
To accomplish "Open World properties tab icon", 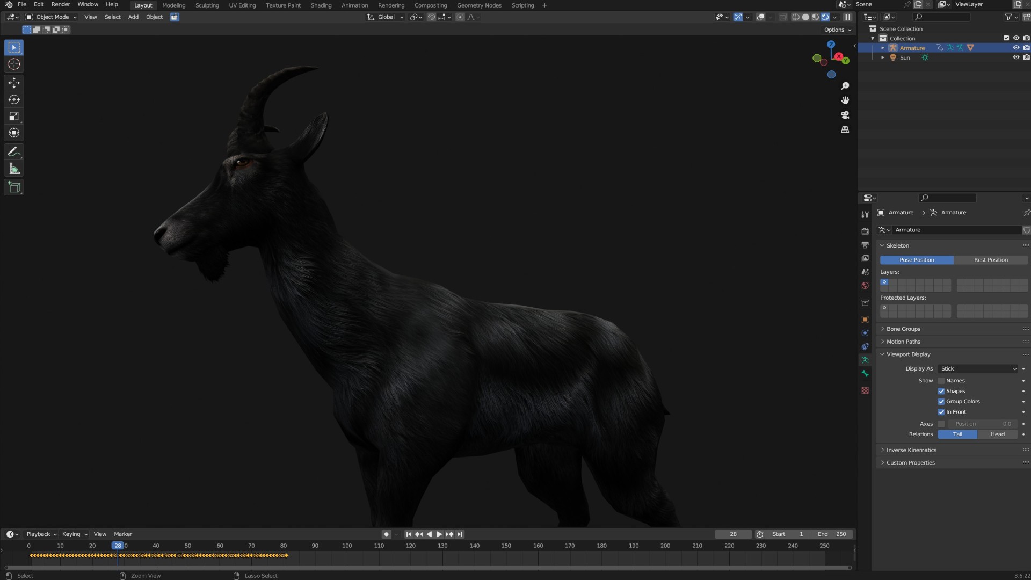I will pos(865,286).
